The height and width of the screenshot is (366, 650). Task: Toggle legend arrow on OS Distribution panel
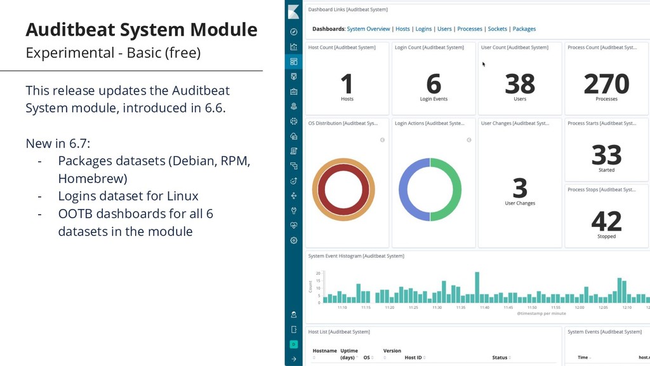(382, 140)
